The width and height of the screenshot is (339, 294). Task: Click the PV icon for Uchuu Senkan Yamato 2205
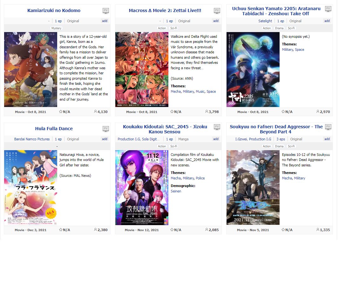(328, 9)
